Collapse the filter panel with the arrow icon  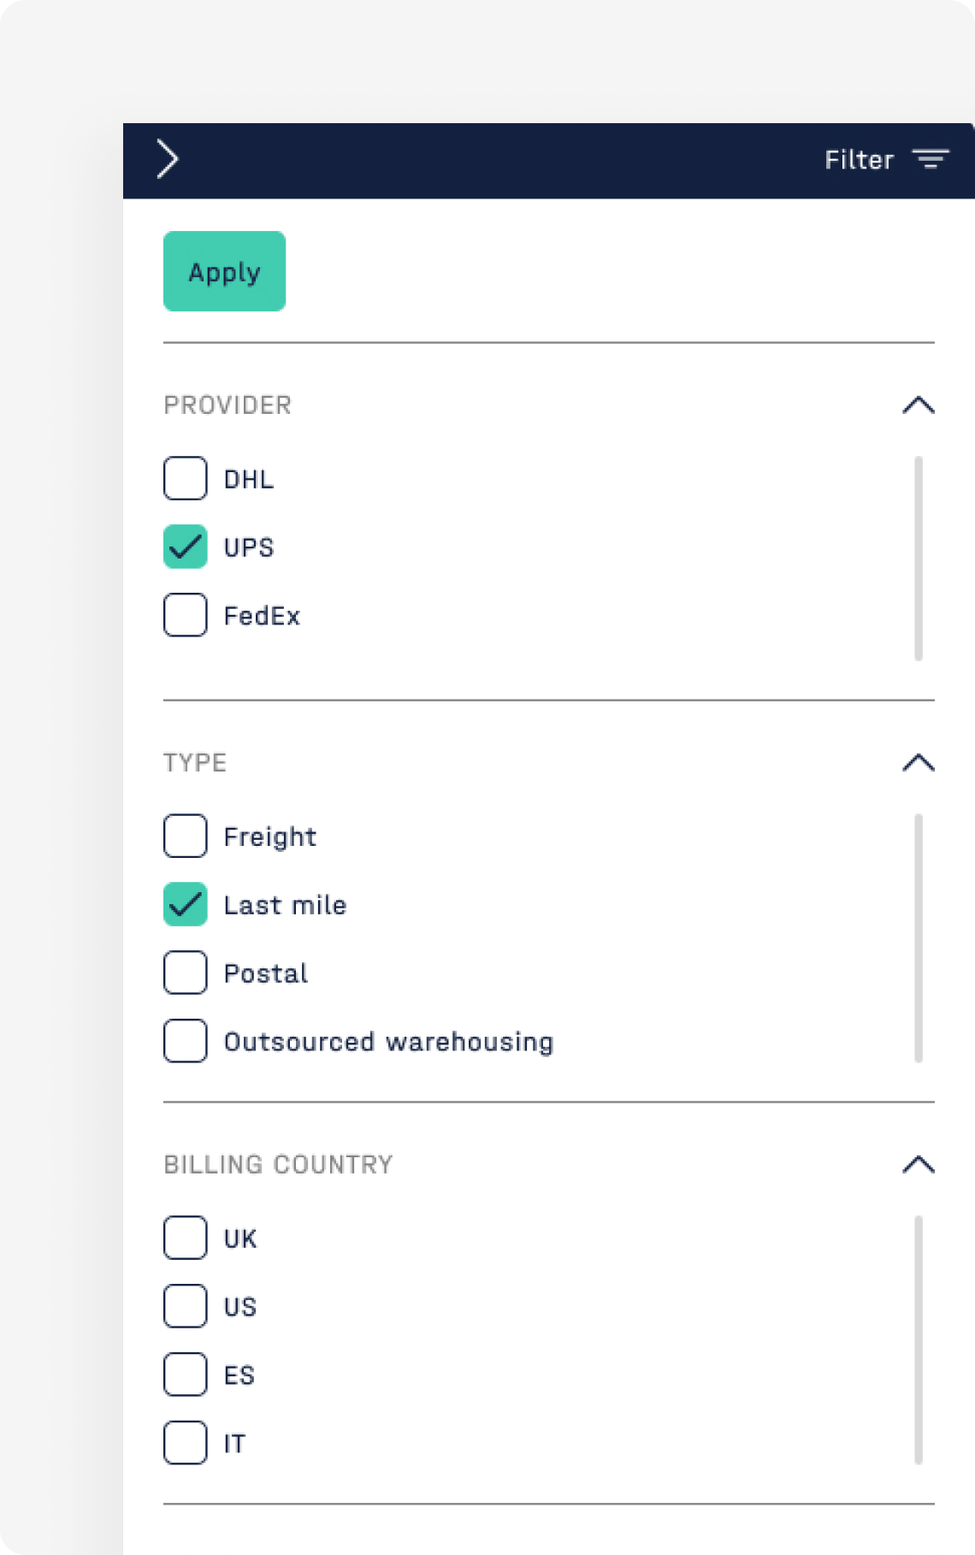coord(168,159)
